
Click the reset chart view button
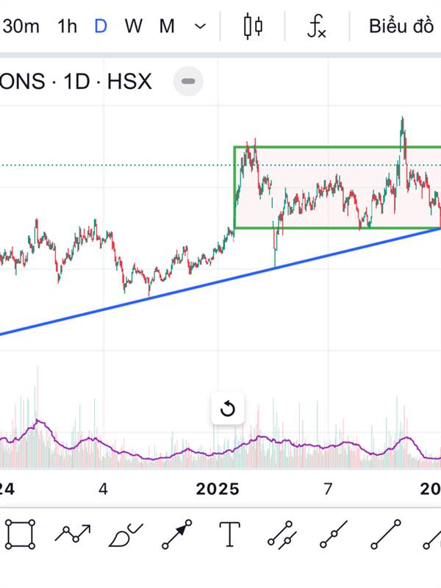pos(228,409)
